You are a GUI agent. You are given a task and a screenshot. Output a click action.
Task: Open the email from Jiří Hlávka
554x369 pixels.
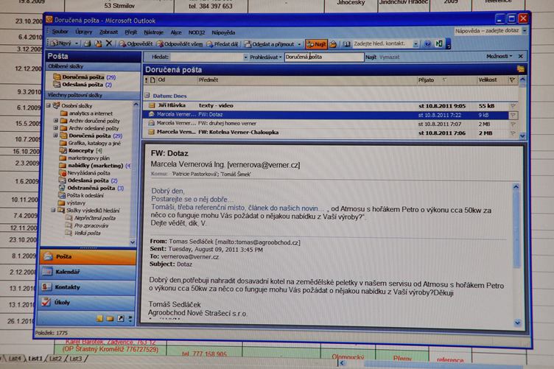330,105
